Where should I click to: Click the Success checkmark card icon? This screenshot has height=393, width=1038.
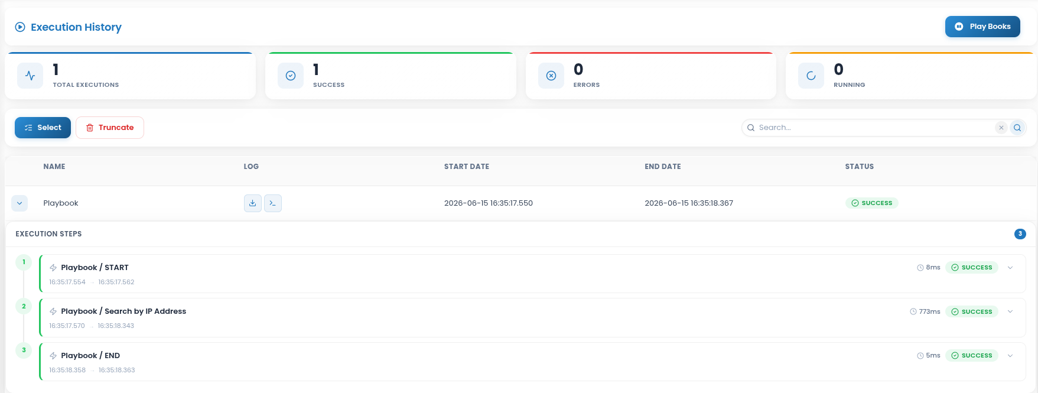[x=291, y=76]
